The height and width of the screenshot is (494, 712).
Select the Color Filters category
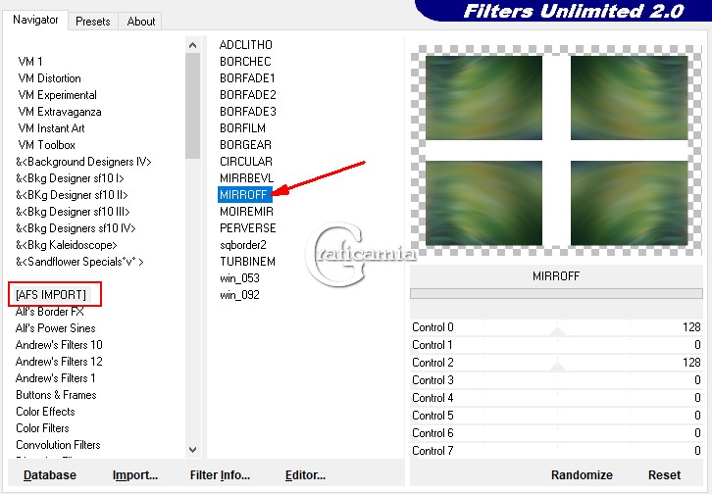[42, 428]
